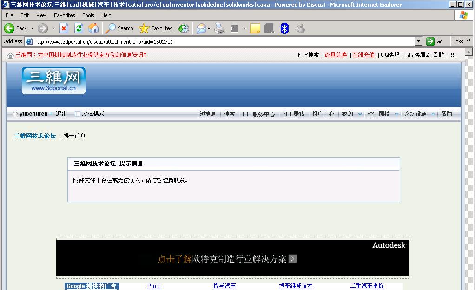The height and width of the screenshot is (290, 475).
Task: Open the 打工赚钱 link
Action: 293,114
